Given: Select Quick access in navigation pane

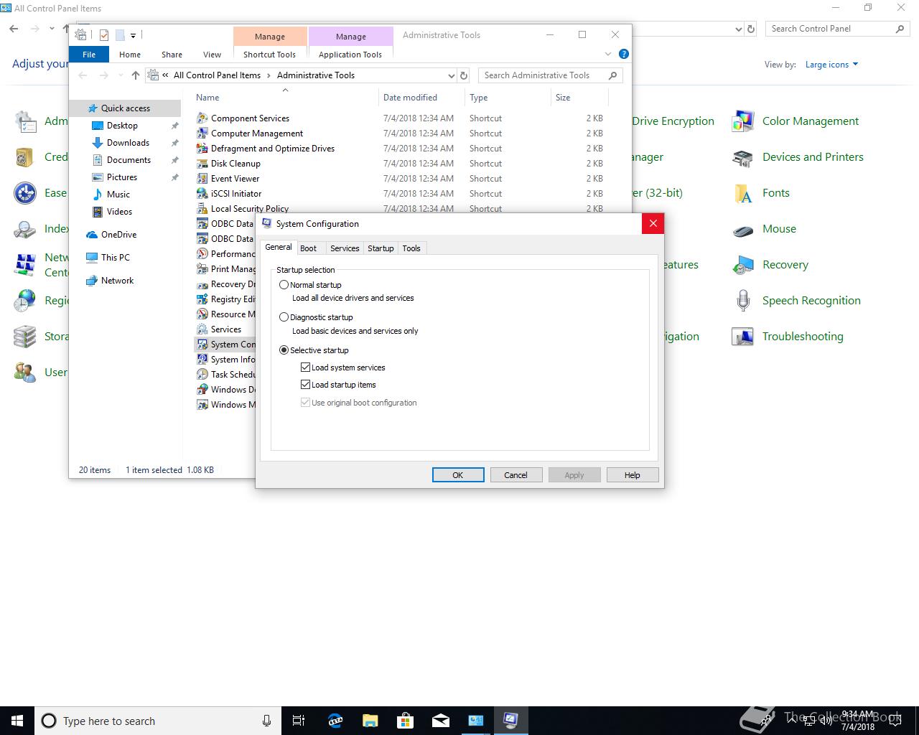Looking at the screenshot, I should [x=125, y=108].
